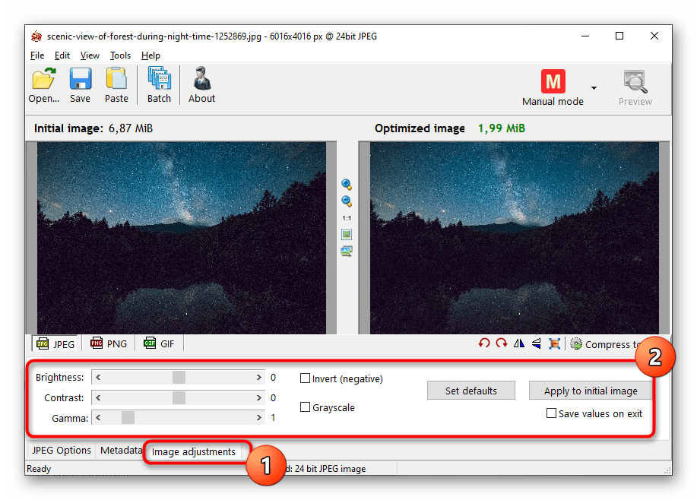The height and width of the screenshot is (500, 697).
Task: Check Save values on exit
Action: [x=551, y=413]
